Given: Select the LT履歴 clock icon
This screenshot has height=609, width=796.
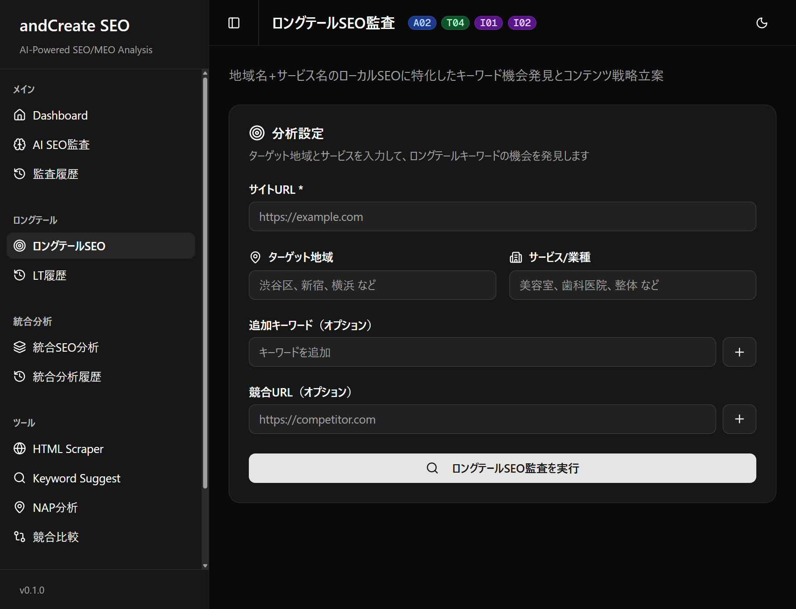Looking at the screenshot, I should click(19, 275).
